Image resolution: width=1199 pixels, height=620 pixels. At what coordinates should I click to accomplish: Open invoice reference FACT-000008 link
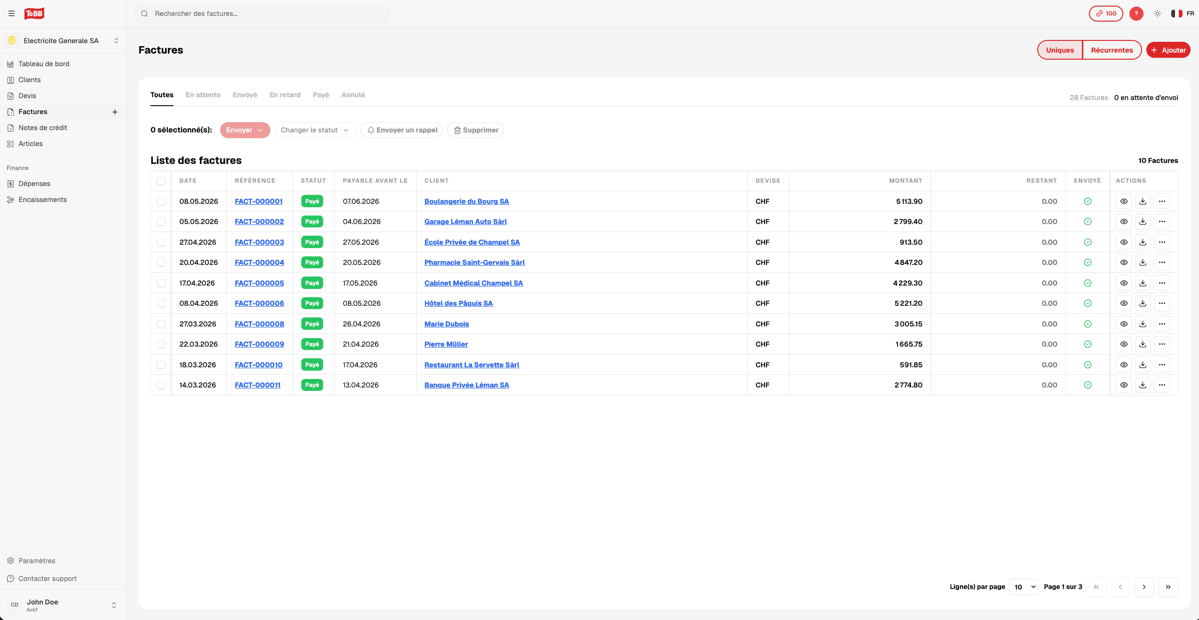259,324
